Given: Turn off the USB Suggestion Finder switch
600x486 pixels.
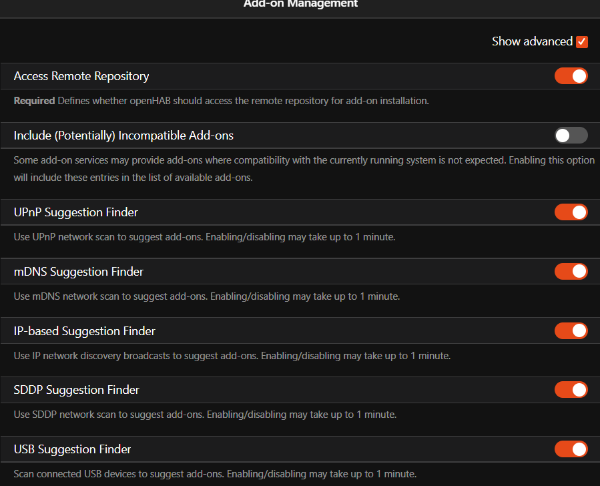Looking at the screenshot, I should point(571,449).
